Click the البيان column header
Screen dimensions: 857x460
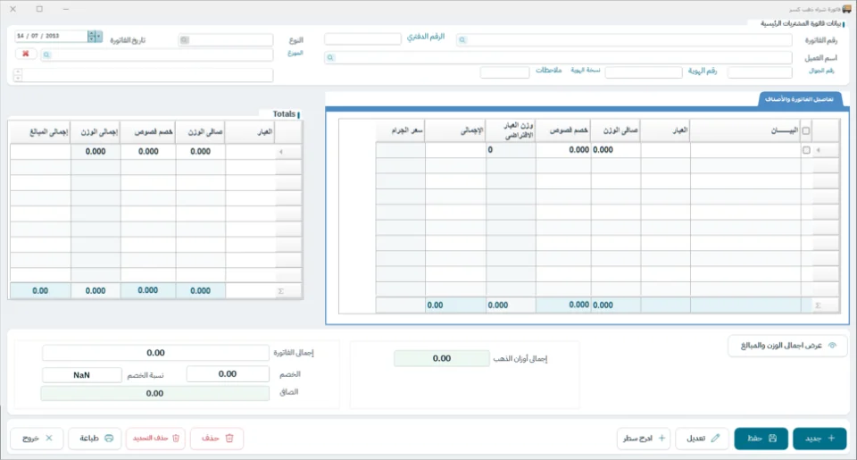click(x=745, y=130)
